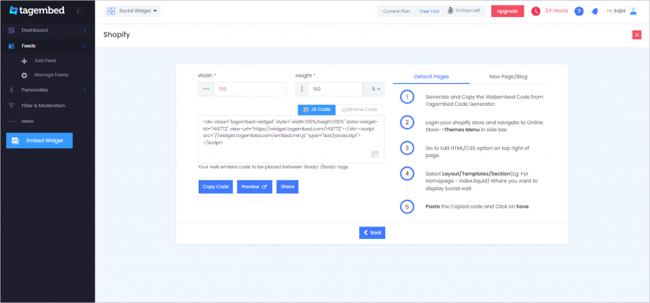The width and height of the screenshot is (650, 303).
Task: Click the Share button
Action: tap(288, 187)
